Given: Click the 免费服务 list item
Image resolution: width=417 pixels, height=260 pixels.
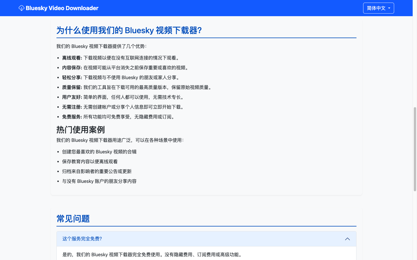Looking at the screenshot, I should click(x=119, y=117).
